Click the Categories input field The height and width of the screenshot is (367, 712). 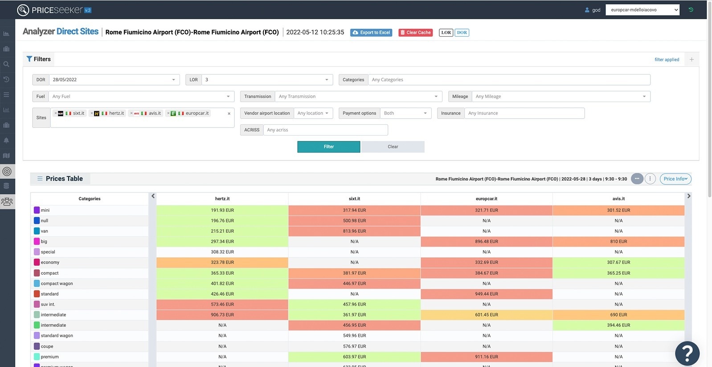click(509, 80)
